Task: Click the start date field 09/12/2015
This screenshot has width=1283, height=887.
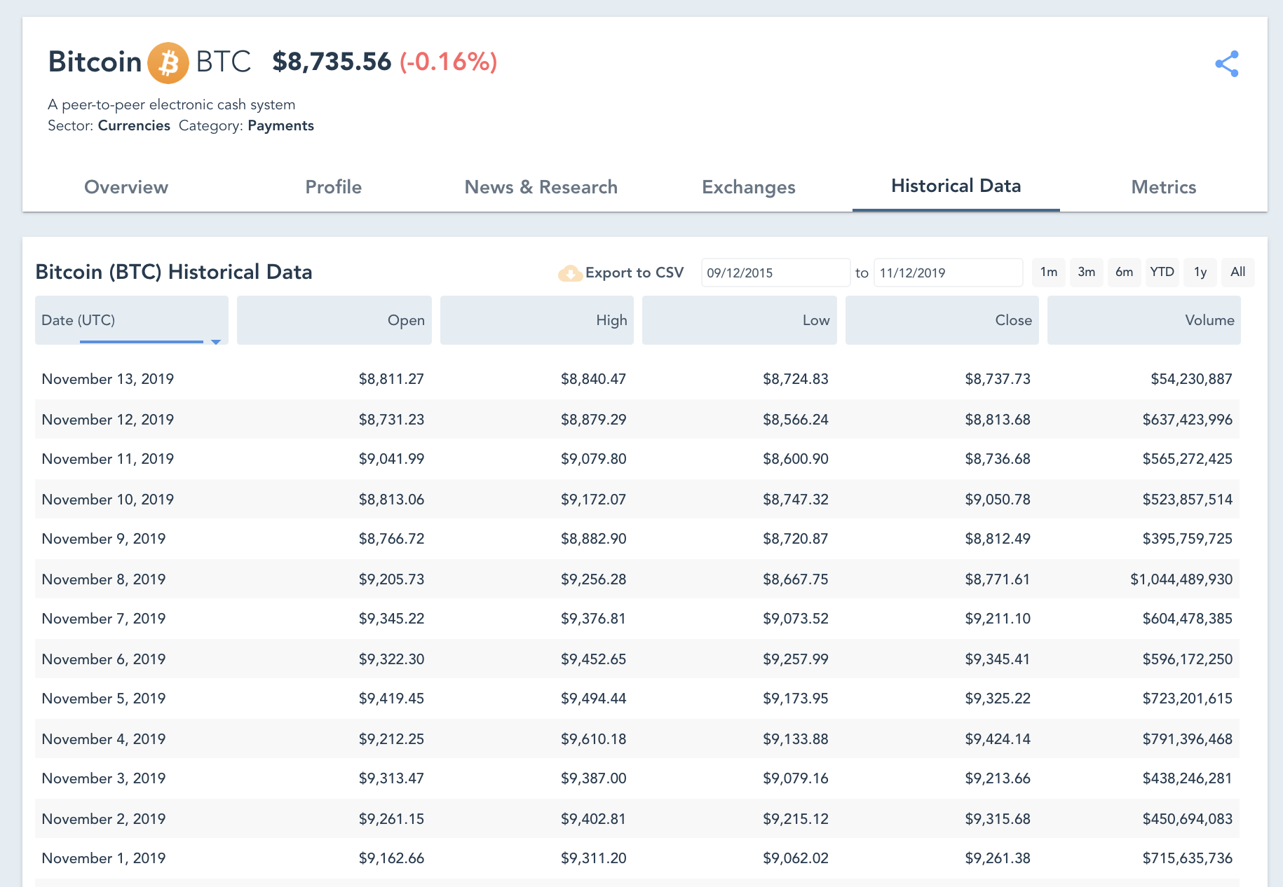Action: click(x=775, y=273)
